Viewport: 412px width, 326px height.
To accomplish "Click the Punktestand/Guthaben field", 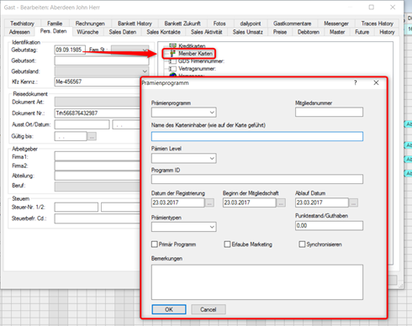I will tap(329, 226).
